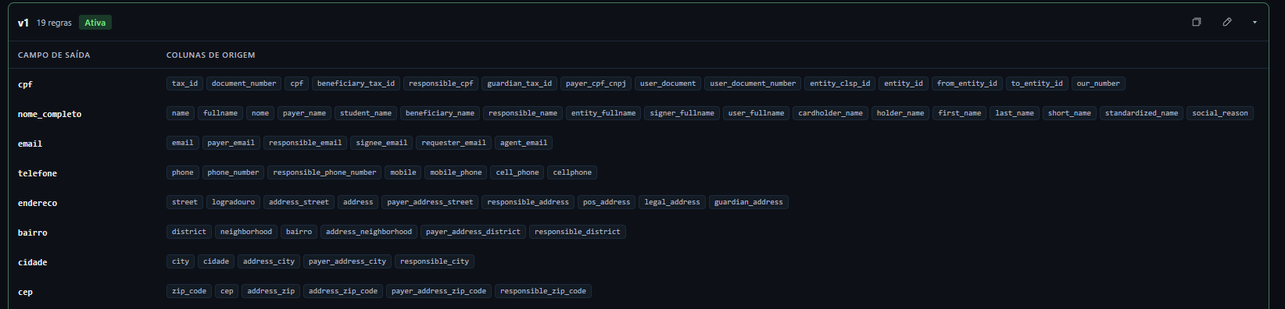Edit v1 rules with the pencil icon
Image resolution: width=1285 pixels, height=309 pixels.
tap(1227, 22)
